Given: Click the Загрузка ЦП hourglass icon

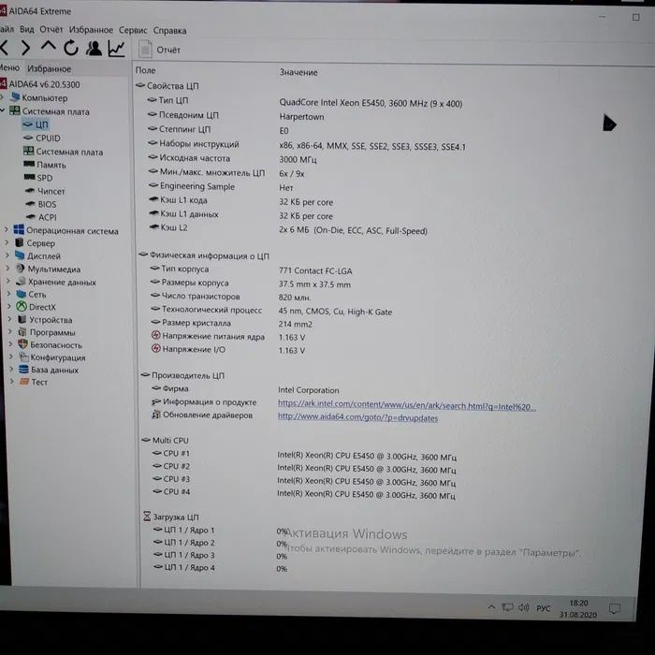Looking at the screenshot, I should 147,517.
